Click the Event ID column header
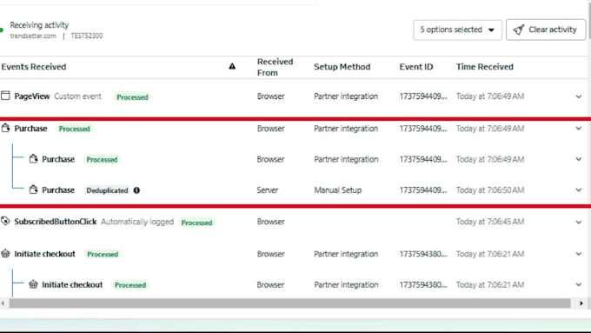Viewport: 591px width, 333px height. tap(416, 67)
